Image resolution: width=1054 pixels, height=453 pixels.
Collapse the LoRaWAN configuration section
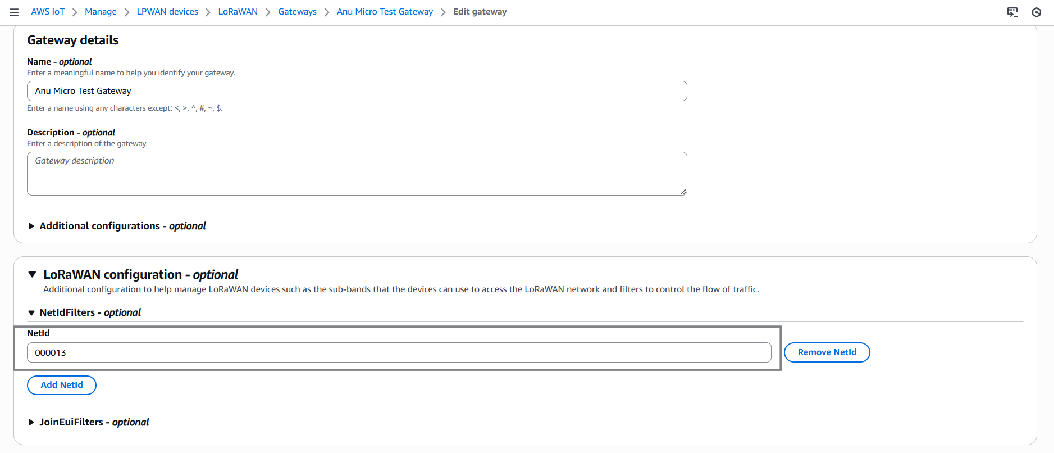pyautogui.click(x=31, y=274)
